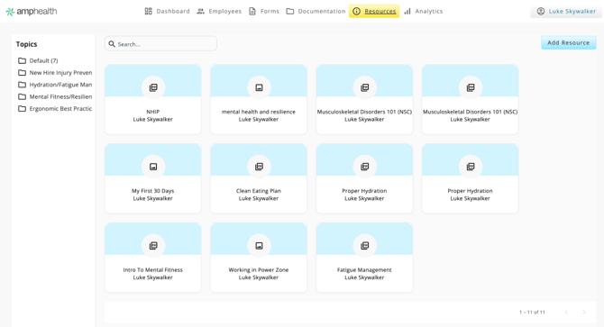
Task: Click the Add Resource button
Action: 569,42
